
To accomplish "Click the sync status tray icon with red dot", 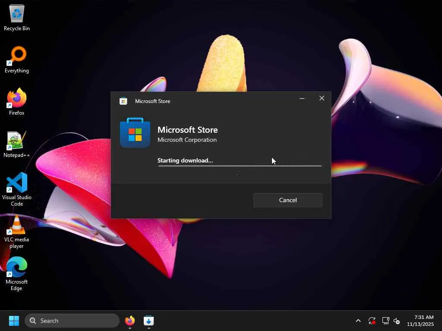I will 372,321.
